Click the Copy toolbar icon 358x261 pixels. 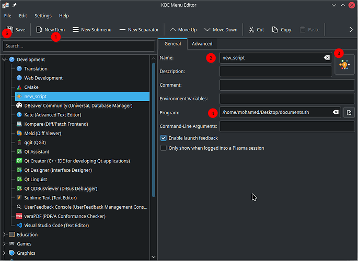275,30
